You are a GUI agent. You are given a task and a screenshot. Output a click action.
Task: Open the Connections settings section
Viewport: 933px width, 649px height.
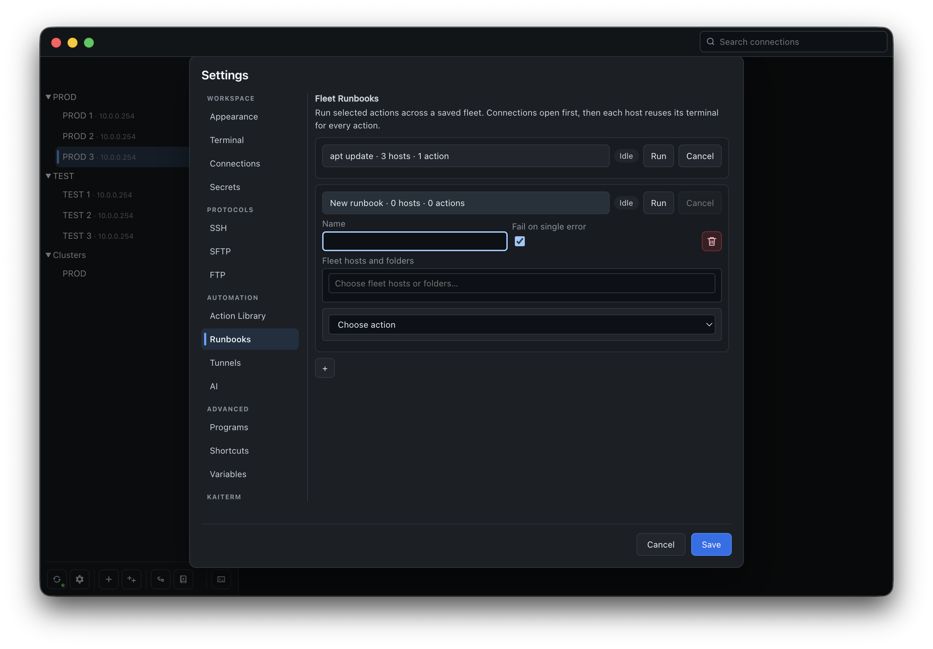[250, 163]
